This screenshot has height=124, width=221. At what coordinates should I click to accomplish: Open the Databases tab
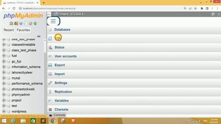pyautogui.click(x=62, y=30)
